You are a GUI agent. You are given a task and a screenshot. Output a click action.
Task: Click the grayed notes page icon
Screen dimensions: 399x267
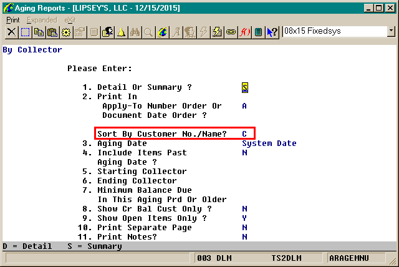tap(94, 32)
